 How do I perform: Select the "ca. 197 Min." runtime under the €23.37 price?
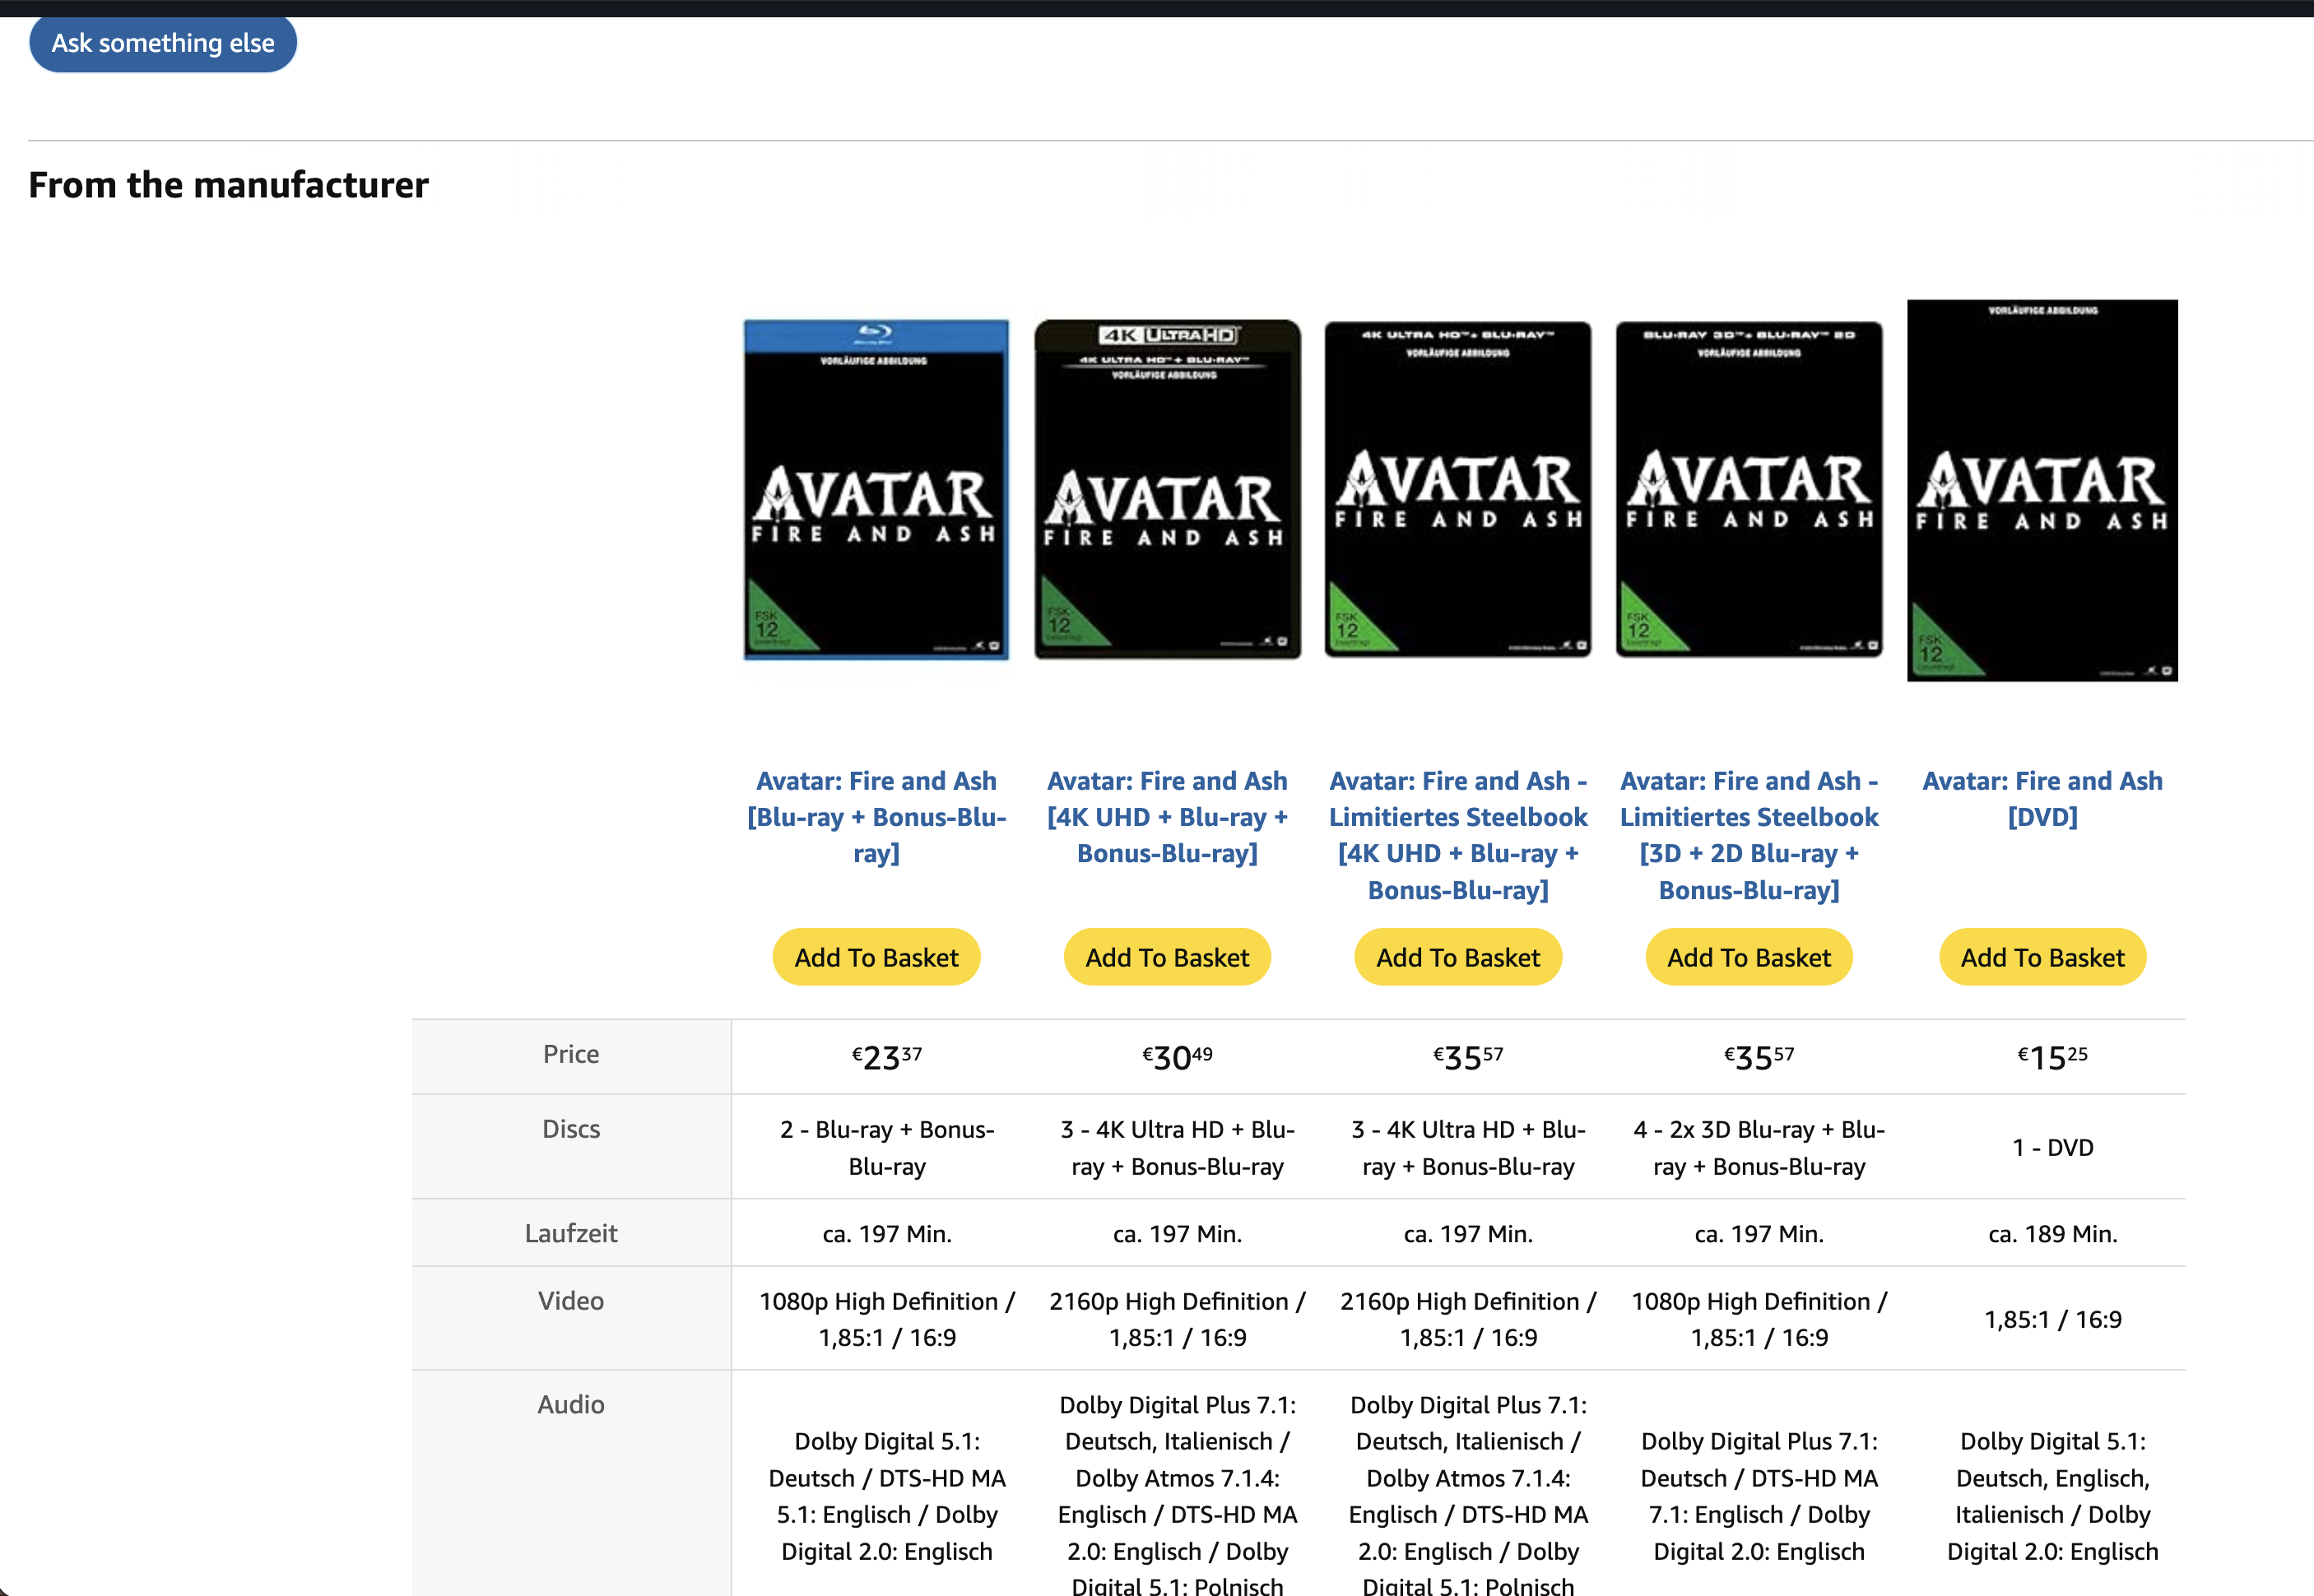coord(887,1234)
